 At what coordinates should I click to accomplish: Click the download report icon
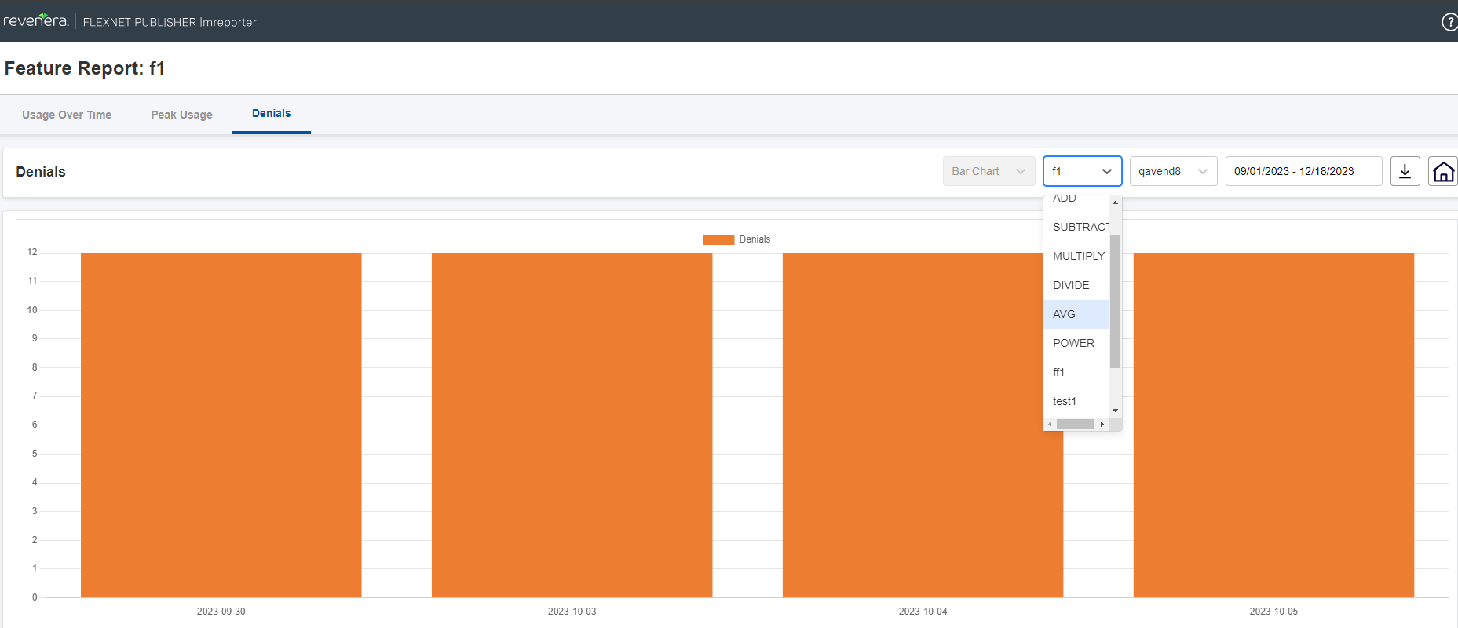(x=1405, y=171)
